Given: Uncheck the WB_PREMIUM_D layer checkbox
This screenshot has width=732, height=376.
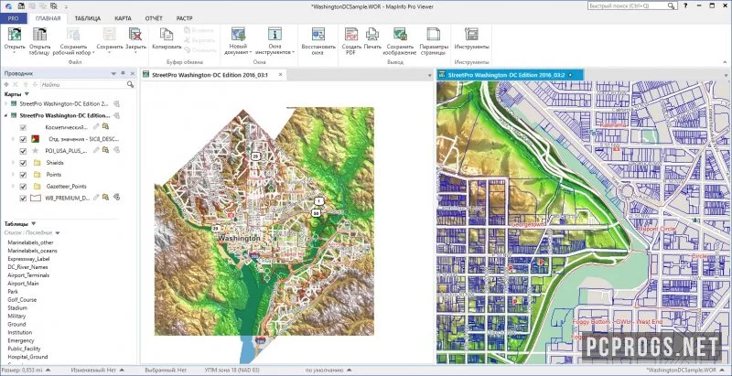Looking at the screenshot, I should click(x=23, y=198).
